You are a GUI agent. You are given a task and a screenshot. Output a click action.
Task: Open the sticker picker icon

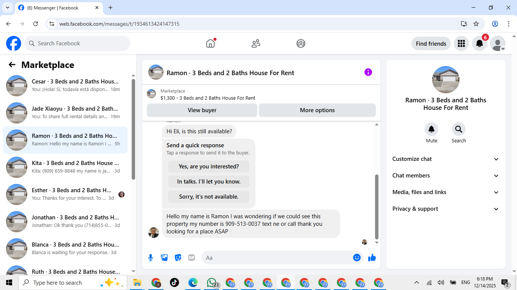178,258
